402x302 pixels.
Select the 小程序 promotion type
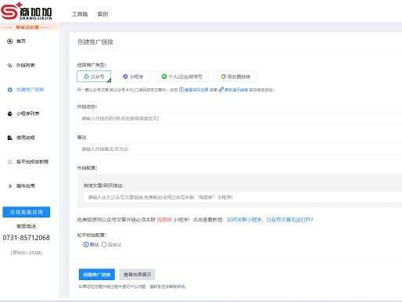[133, 77]
